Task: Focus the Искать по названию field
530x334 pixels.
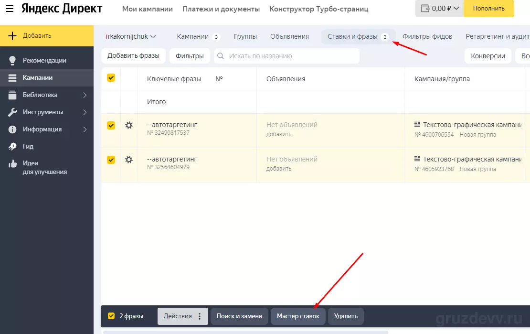Action: coord(286,56)
